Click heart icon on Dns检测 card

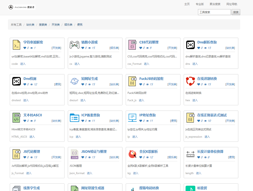(x=25, y=84)
